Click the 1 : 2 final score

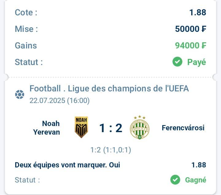click(x=111, y=128)
